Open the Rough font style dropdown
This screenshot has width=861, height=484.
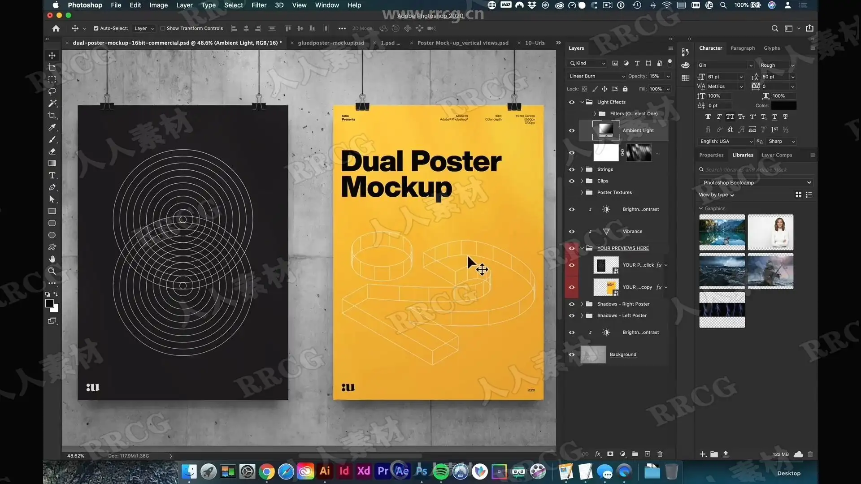778,65
